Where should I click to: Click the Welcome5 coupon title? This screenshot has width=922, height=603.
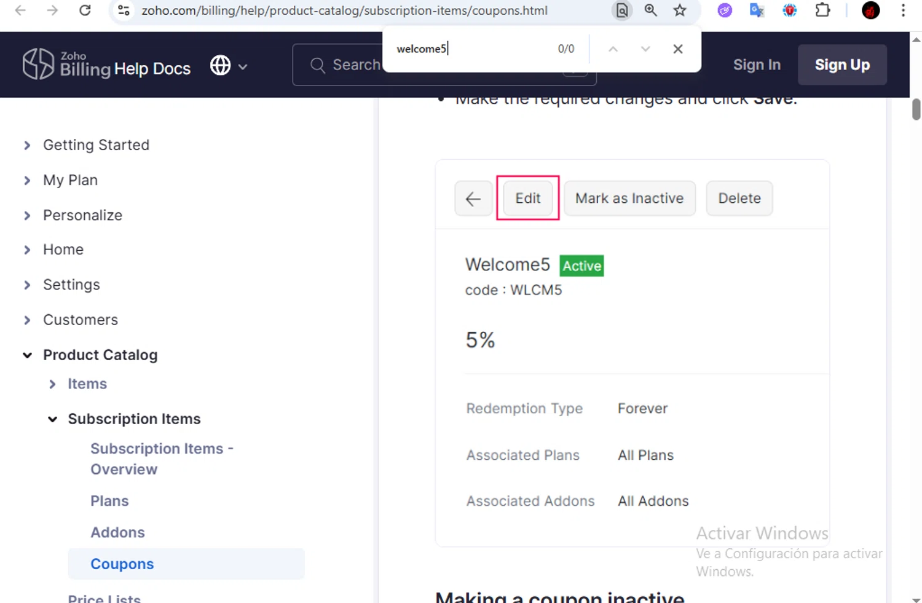point(507,264)
